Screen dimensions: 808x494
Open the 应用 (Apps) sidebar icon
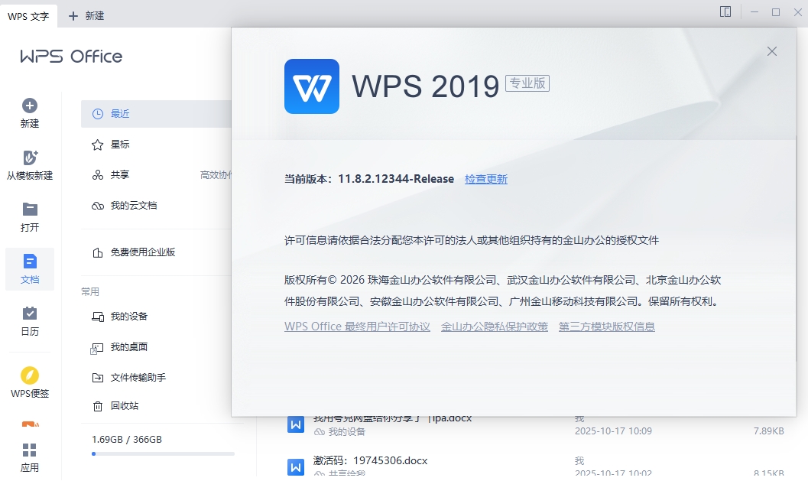click(29, 457)
